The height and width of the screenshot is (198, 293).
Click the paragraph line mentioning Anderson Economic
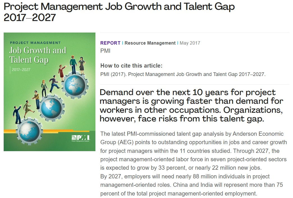[x=192, y=134]
